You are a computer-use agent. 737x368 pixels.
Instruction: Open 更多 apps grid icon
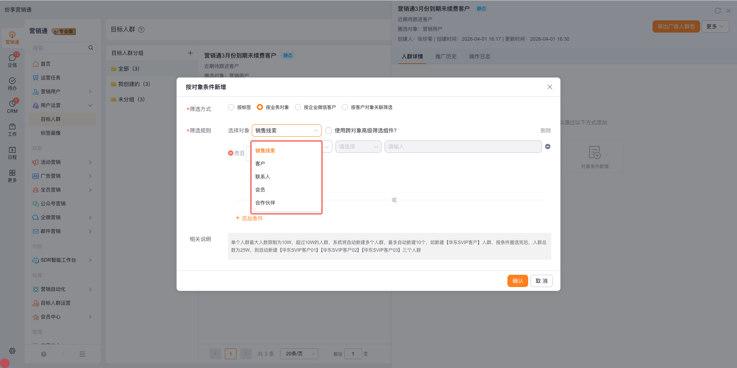pos(12,176)
